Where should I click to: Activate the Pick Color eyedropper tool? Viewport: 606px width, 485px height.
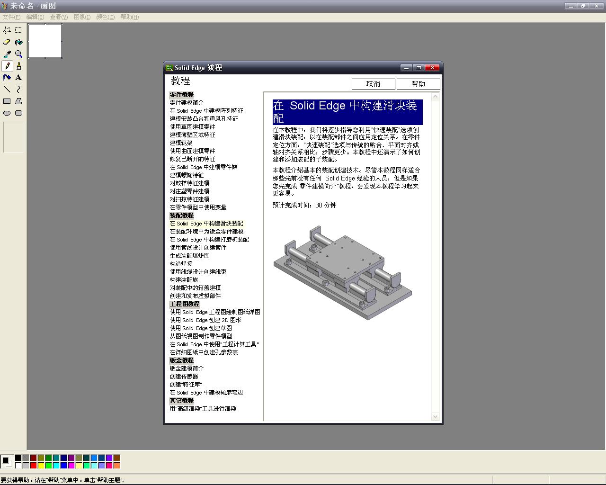coord(7,54)
